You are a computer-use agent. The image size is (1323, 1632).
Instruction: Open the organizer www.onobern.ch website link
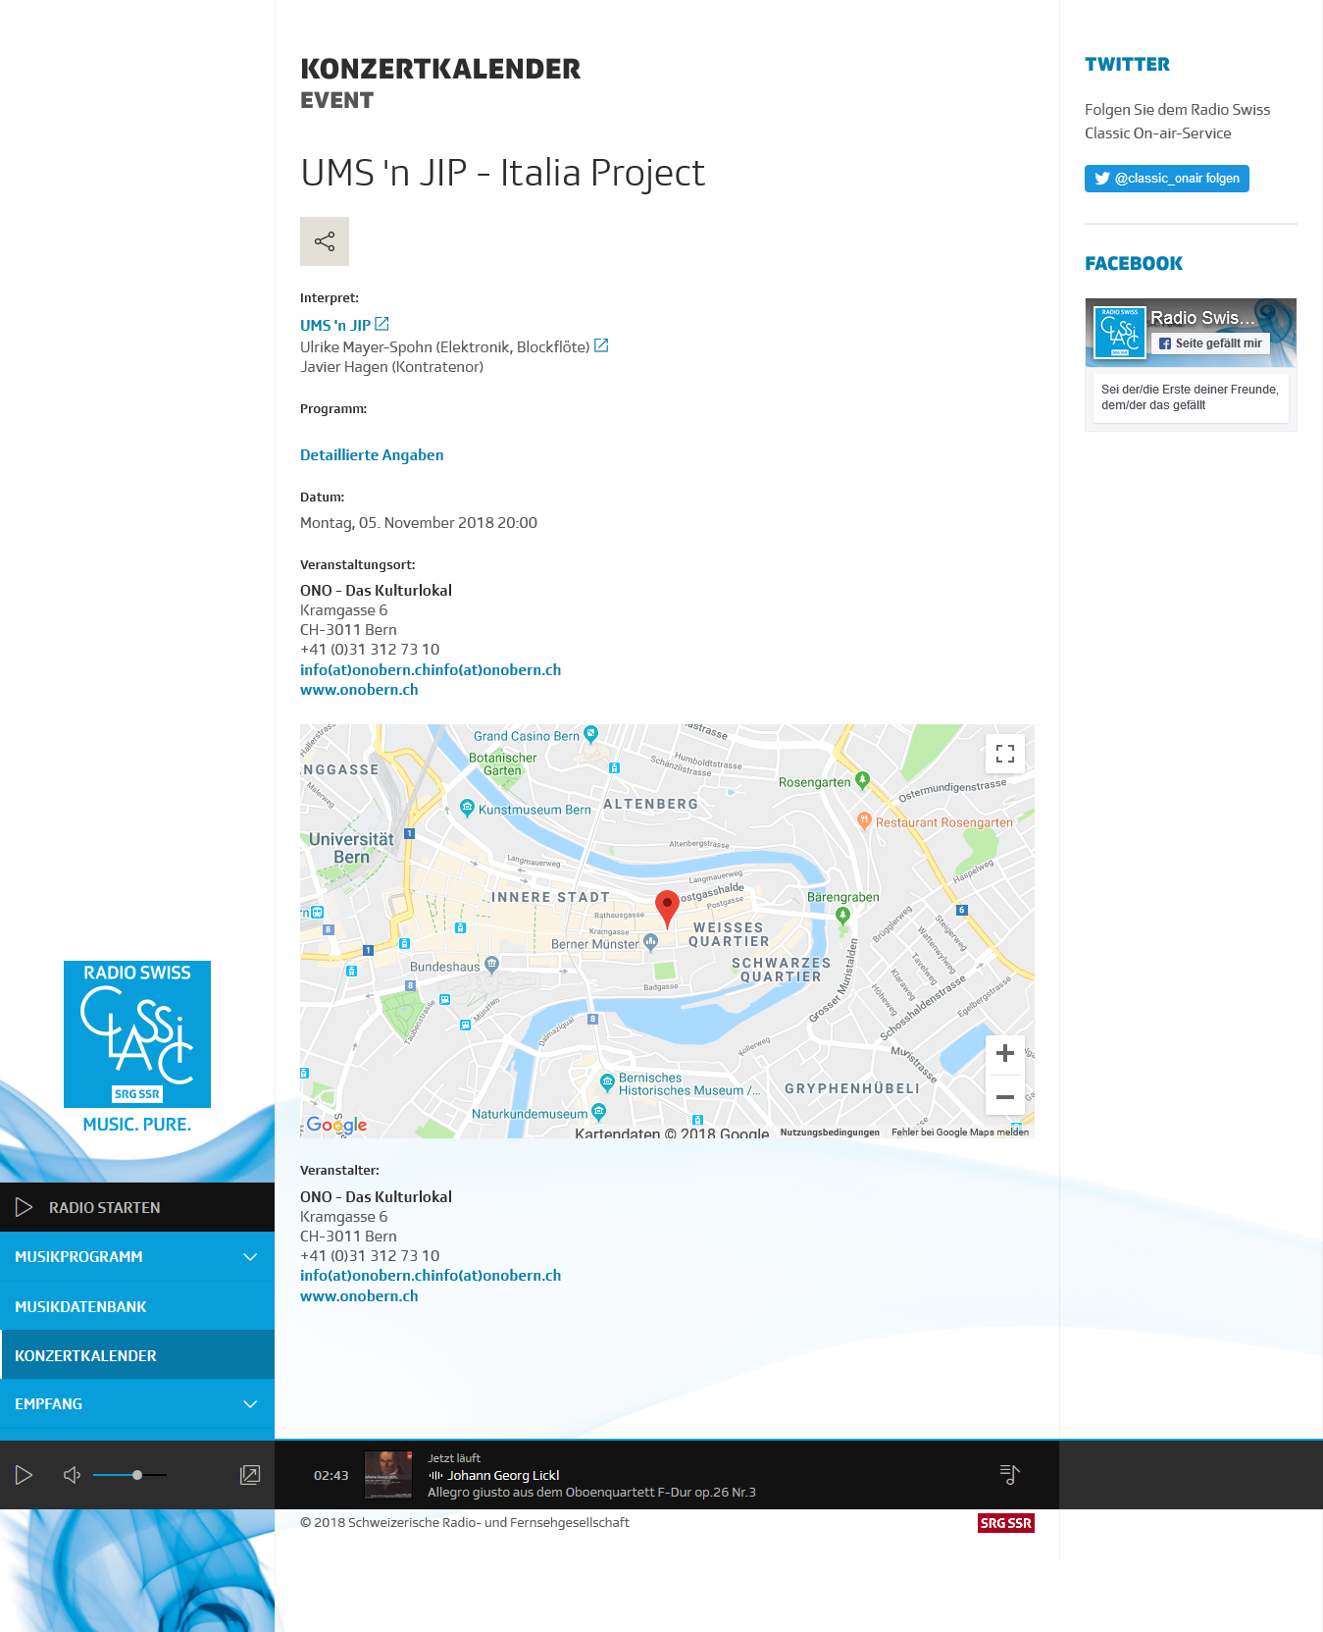[x=359, y=1296]
